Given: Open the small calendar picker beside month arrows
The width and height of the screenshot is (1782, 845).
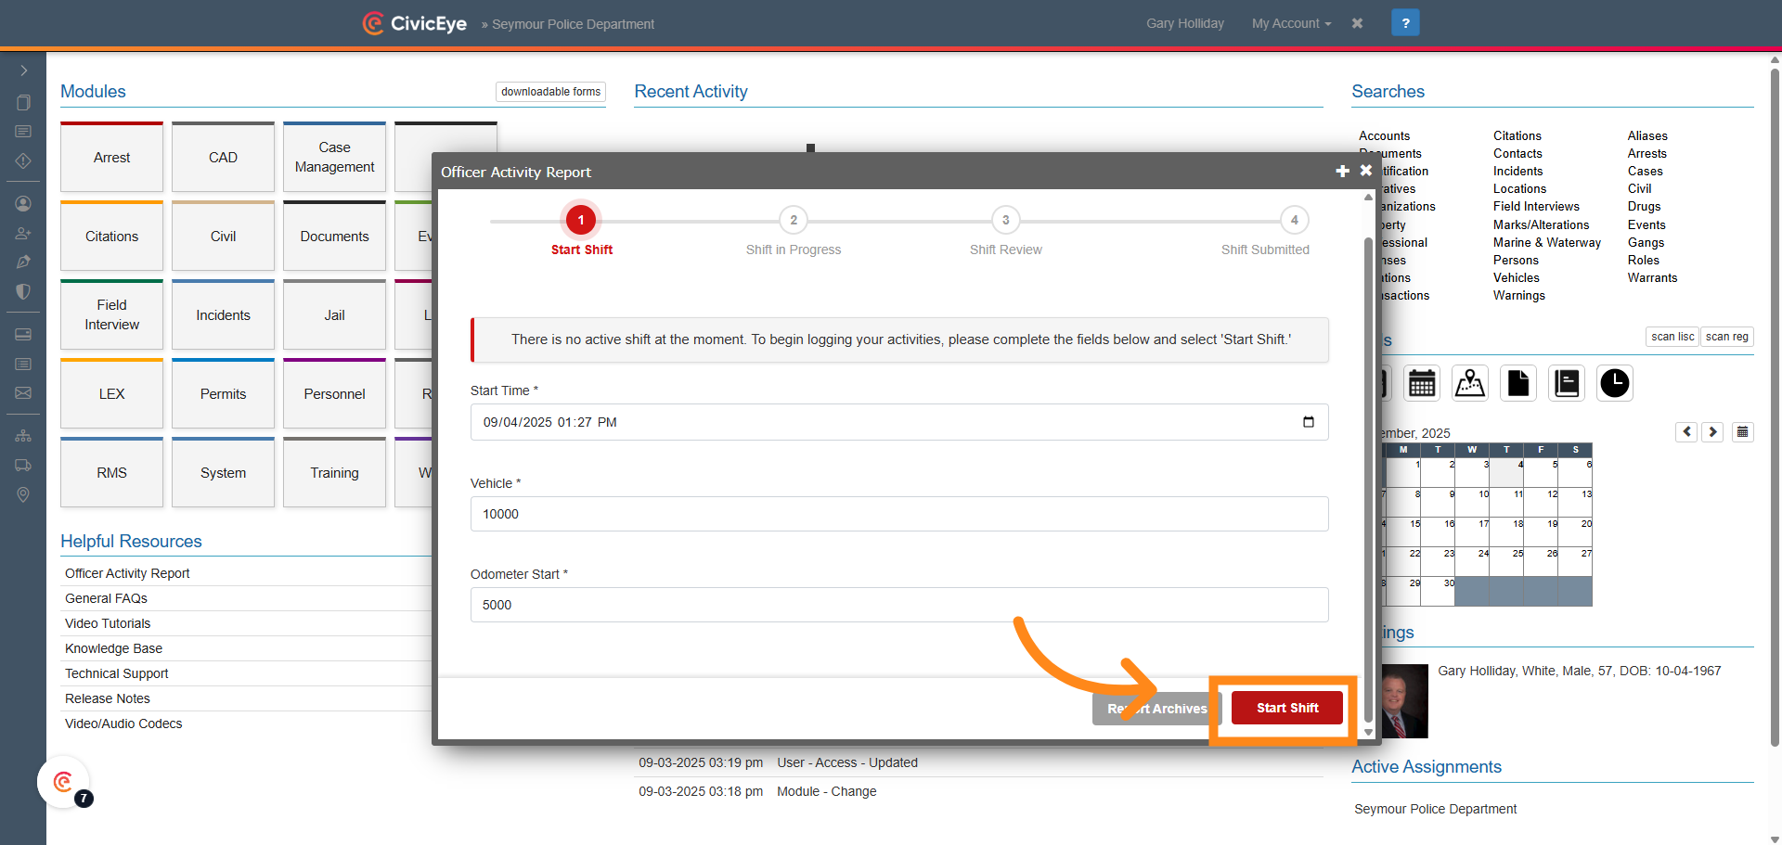Looking at the screenshot, I should [x=1743, y=432].
